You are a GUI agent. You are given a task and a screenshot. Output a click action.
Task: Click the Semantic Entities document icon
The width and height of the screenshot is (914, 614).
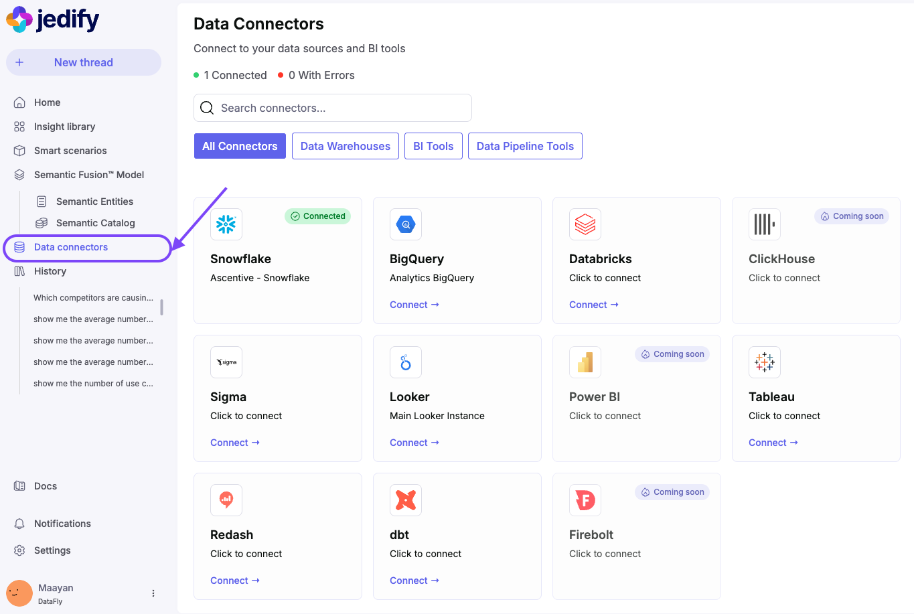42,202
